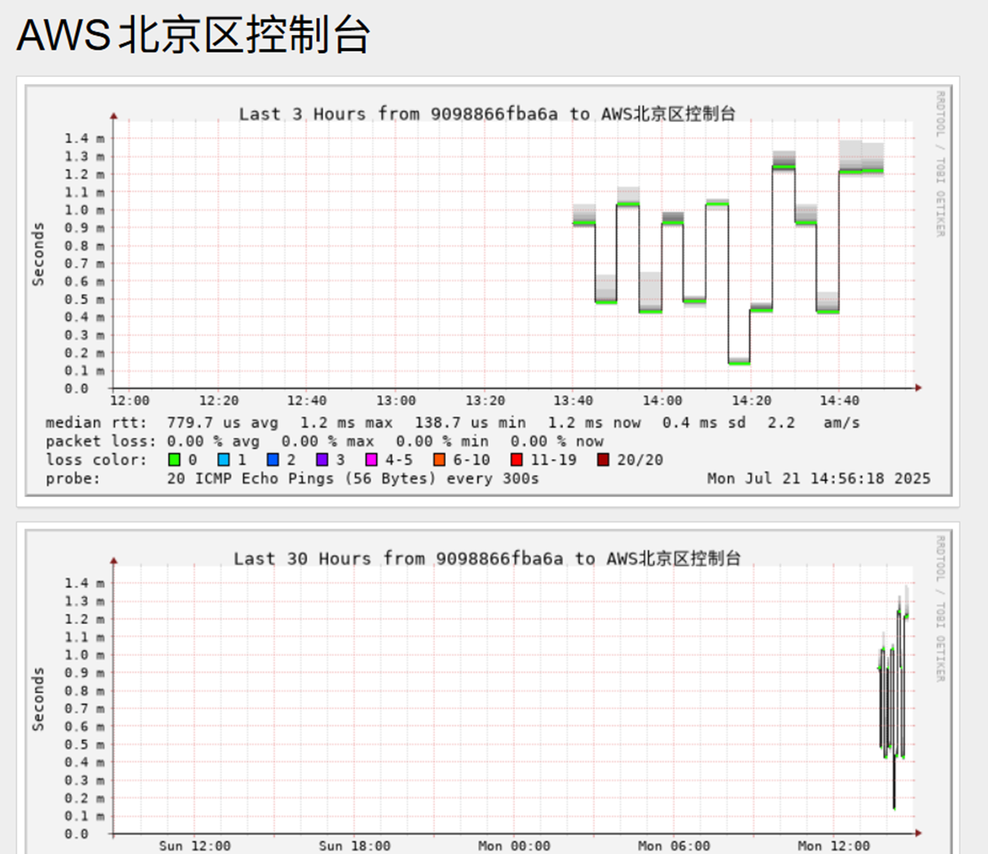
Task: Click the purple loss swatch labeled 3
Action: [x=322, y=460]
